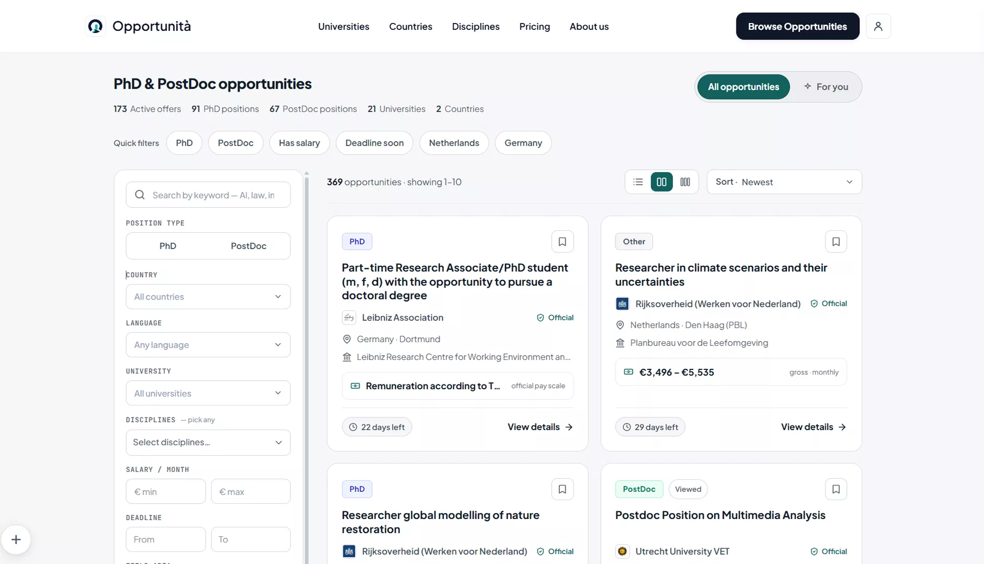Click the salary banknote icon beside €3,496
This screenshot has width=984, height=564.
629,372
